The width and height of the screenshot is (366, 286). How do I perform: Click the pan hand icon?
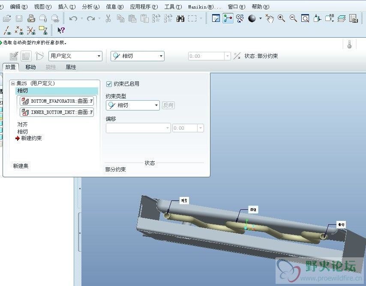pos(270,18)
